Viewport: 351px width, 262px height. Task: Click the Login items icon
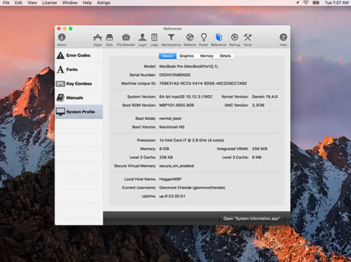[x=142, y=38]
